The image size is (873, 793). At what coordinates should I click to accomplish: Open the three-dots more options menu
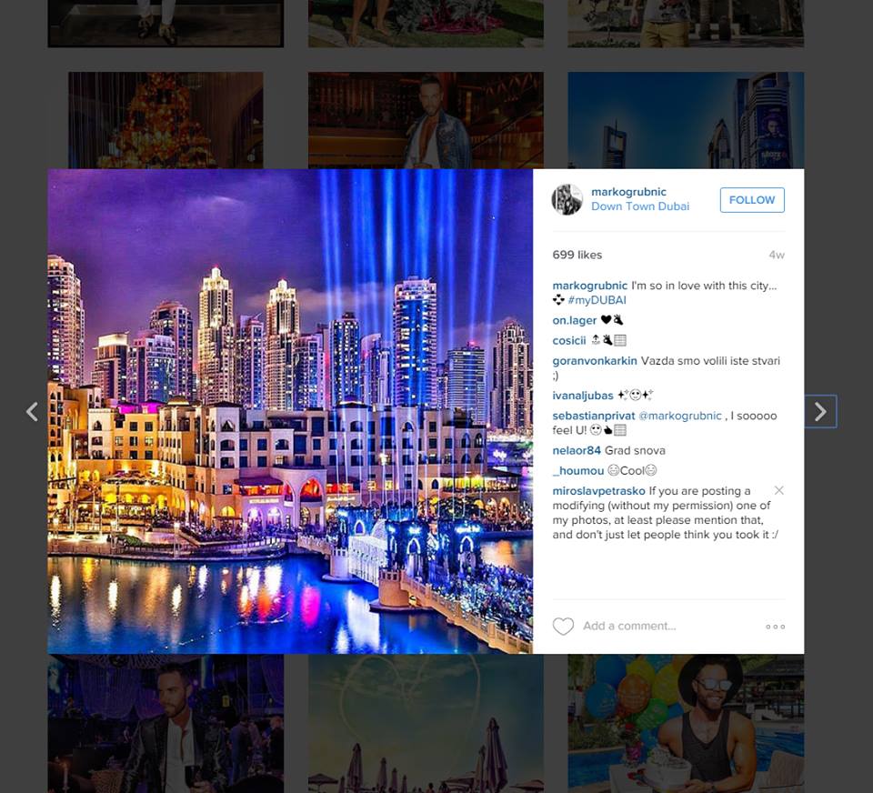[x=775, y=627]
